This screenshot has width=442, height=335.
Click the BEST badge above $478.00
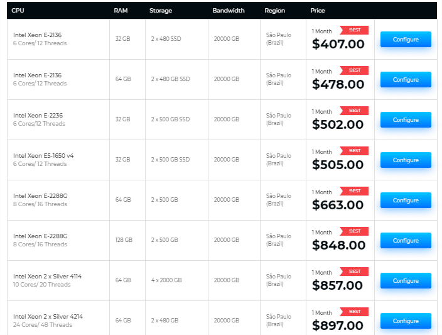tap(354, 70)
